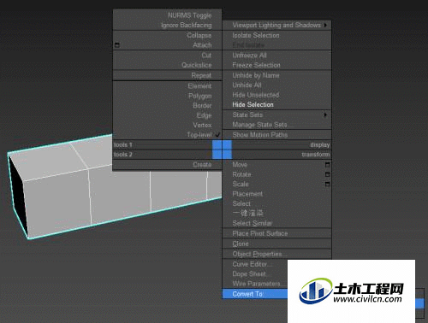This screenshot has width=428, height=323.
Task: Click Unhide All
Action: coord(247,85)
